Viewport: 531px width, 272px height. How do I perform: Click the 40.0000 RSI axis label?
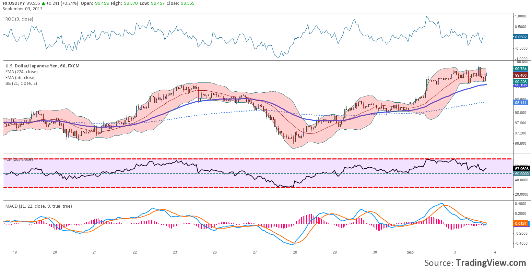pos(521,180)
